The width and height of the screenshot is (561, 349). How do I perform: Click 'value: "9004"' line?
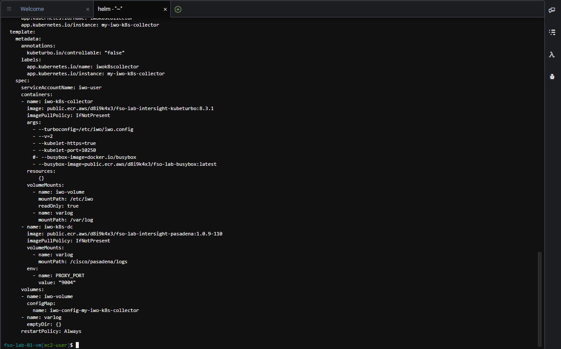point(57,282)
